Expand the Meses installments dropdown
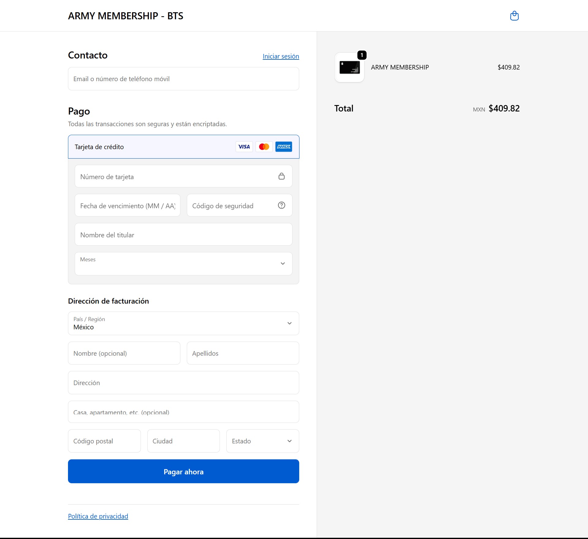The image size is (588, 539). click(183, 264)
